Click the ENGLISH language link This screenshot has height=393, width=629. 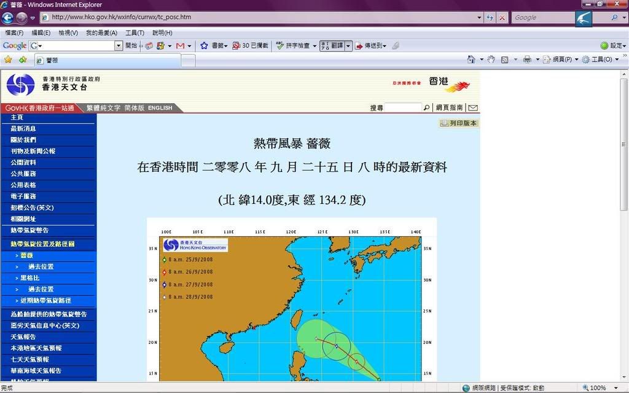pyautogui.click(x=160, y=107)
